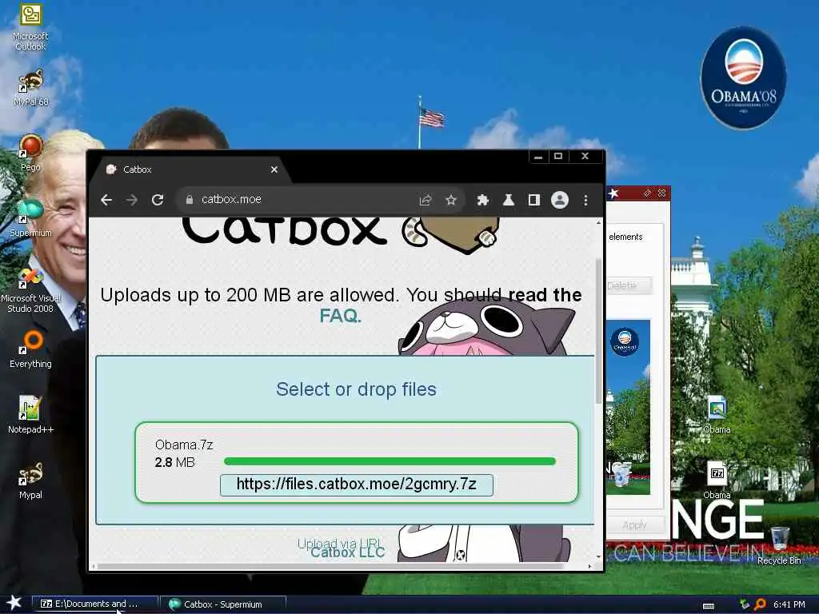The image size is (819, 614).
Task: Select the Mypal desktop shortcut
Action: 30,480
